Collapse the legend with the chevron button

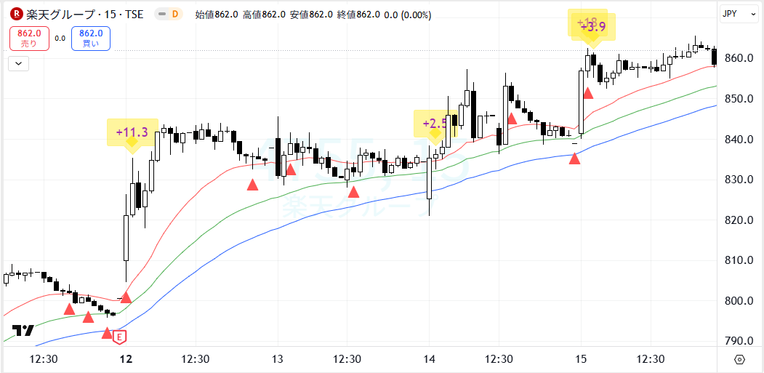point(18,63)
